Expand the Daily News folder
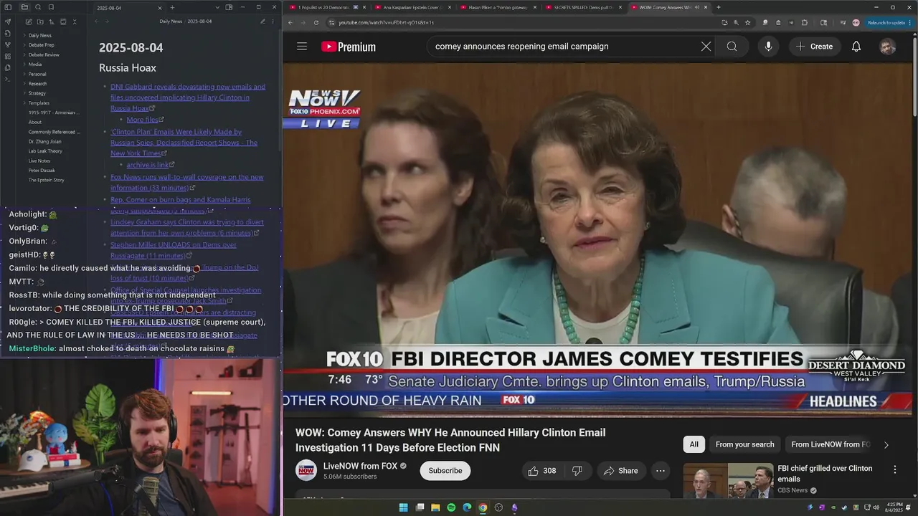 39,35
